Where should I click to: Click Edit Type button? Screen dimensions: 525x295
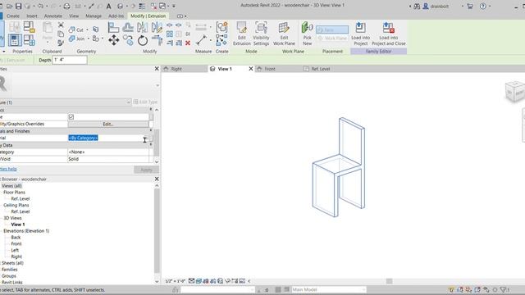click(146, 102)
